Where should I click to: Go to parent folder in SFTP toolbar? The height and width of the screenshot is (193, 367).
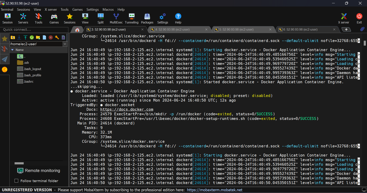(13, 38)
